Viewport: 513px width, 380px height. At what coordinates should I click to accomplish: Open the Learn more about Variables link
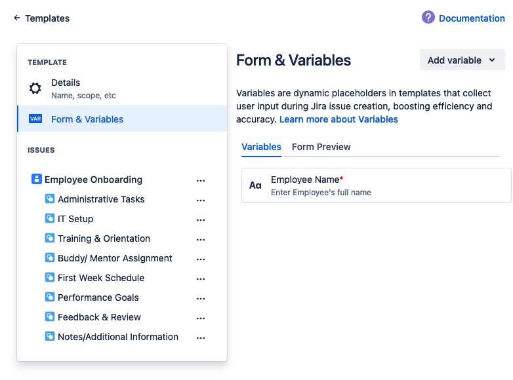339,119
